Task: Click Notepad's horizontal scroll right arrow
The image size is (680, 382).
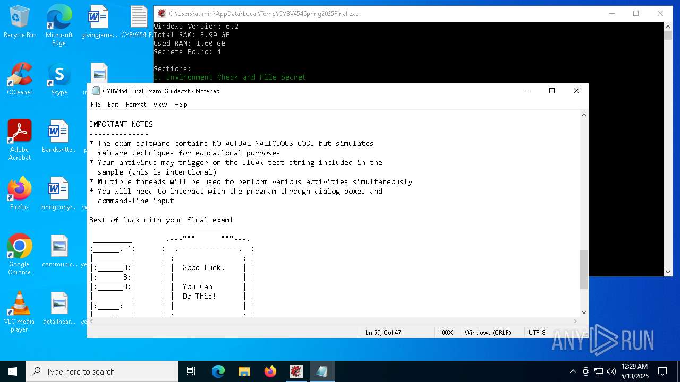Action: coord(575,321)
